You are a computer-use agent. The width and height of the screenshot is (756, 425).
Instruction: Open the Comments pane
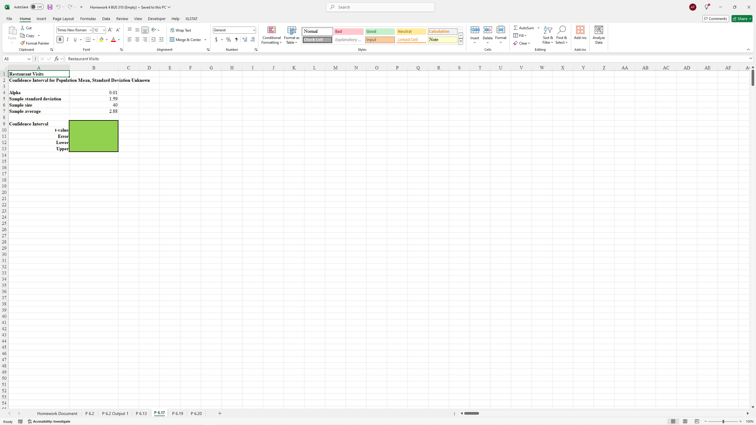pyautogui.click(x=715, y=18)
